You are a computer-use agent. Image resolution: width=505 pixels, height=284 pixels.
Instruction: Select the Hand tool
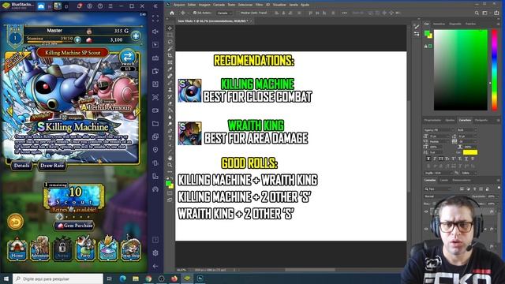click(170, 158)
